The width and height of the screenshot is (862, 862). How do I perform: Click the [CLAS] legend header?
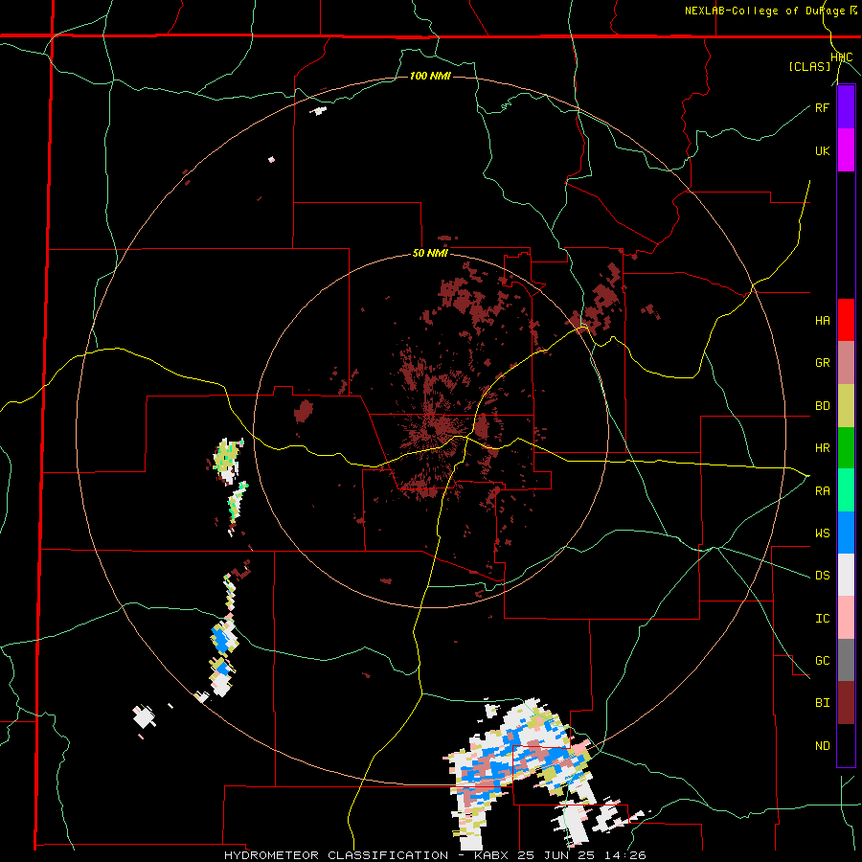pos(809,67)
